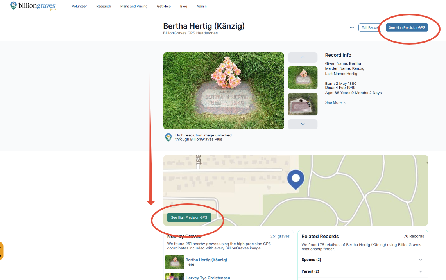Viewport: 446px width, 280px height.
Task: Open the Volunteer menu
Action: [79, 6]
